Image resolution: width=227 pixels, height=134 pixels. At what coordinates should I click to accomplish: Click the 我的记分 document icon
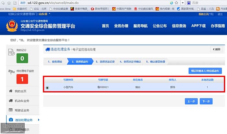(x=11, y=52)
